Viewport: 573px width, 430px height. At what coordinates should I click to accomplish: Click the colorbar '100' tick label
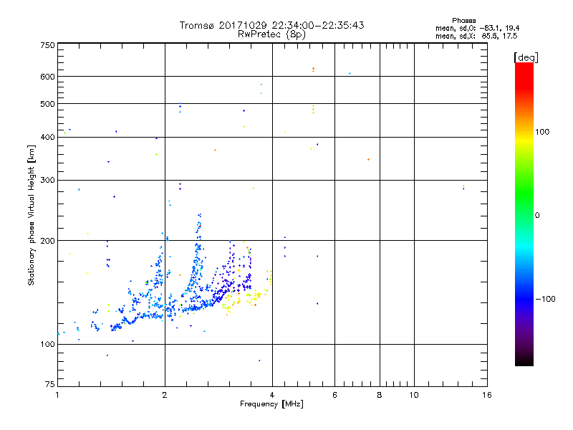tap(542, 132)
